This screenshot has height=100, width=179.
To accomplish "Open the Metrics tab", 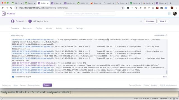I will point(49,28).
